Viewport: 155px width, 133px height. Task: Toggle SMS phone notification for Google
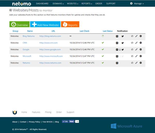click(120, 50)
